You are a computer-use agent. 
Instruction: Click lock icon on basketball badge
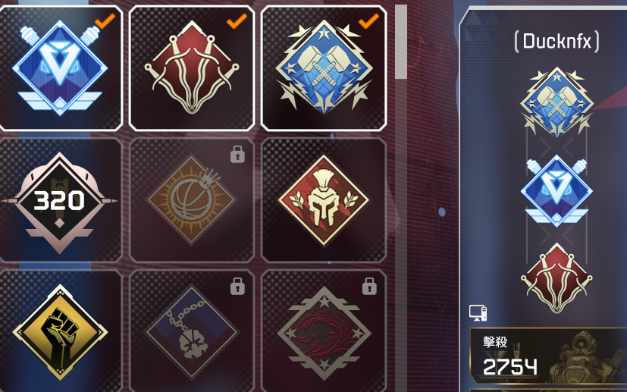point(237,155)
